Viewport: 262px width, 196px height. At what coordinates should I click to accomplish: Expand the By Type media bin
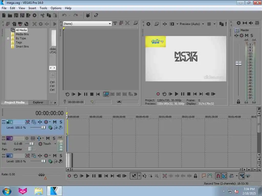point(8,38)
